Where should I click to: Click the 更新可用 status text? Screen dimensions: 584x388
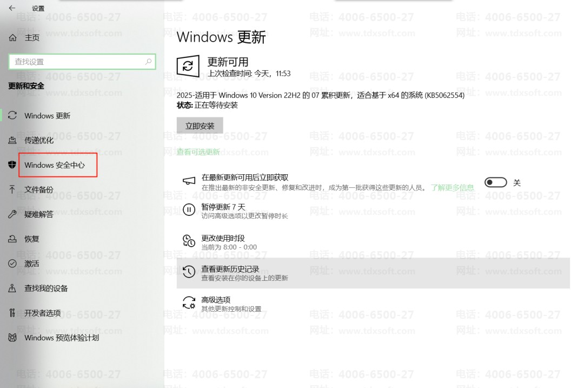[228, 62]
